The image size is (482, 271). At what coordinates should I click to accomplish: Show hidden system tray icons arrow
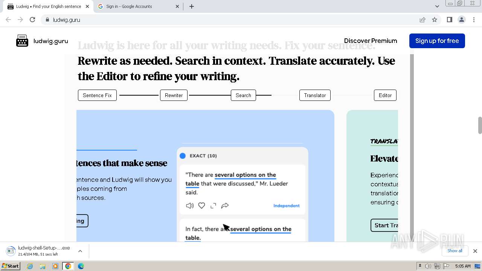point(420,266)
